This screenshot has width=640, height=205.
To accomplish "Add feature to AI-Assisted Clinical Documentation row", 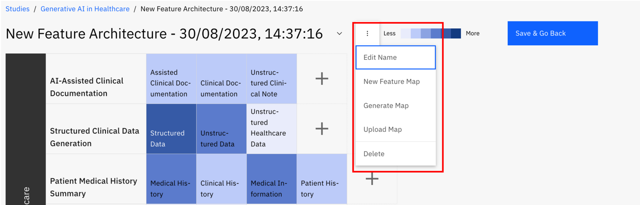I will (x=322, y=79).
